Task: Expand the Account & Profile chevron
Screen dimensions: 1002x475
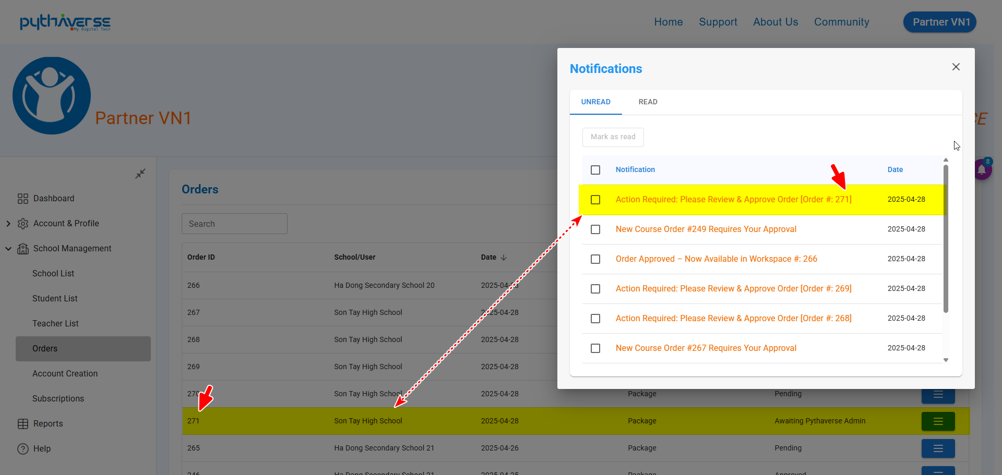Action: tap(8, 224)
